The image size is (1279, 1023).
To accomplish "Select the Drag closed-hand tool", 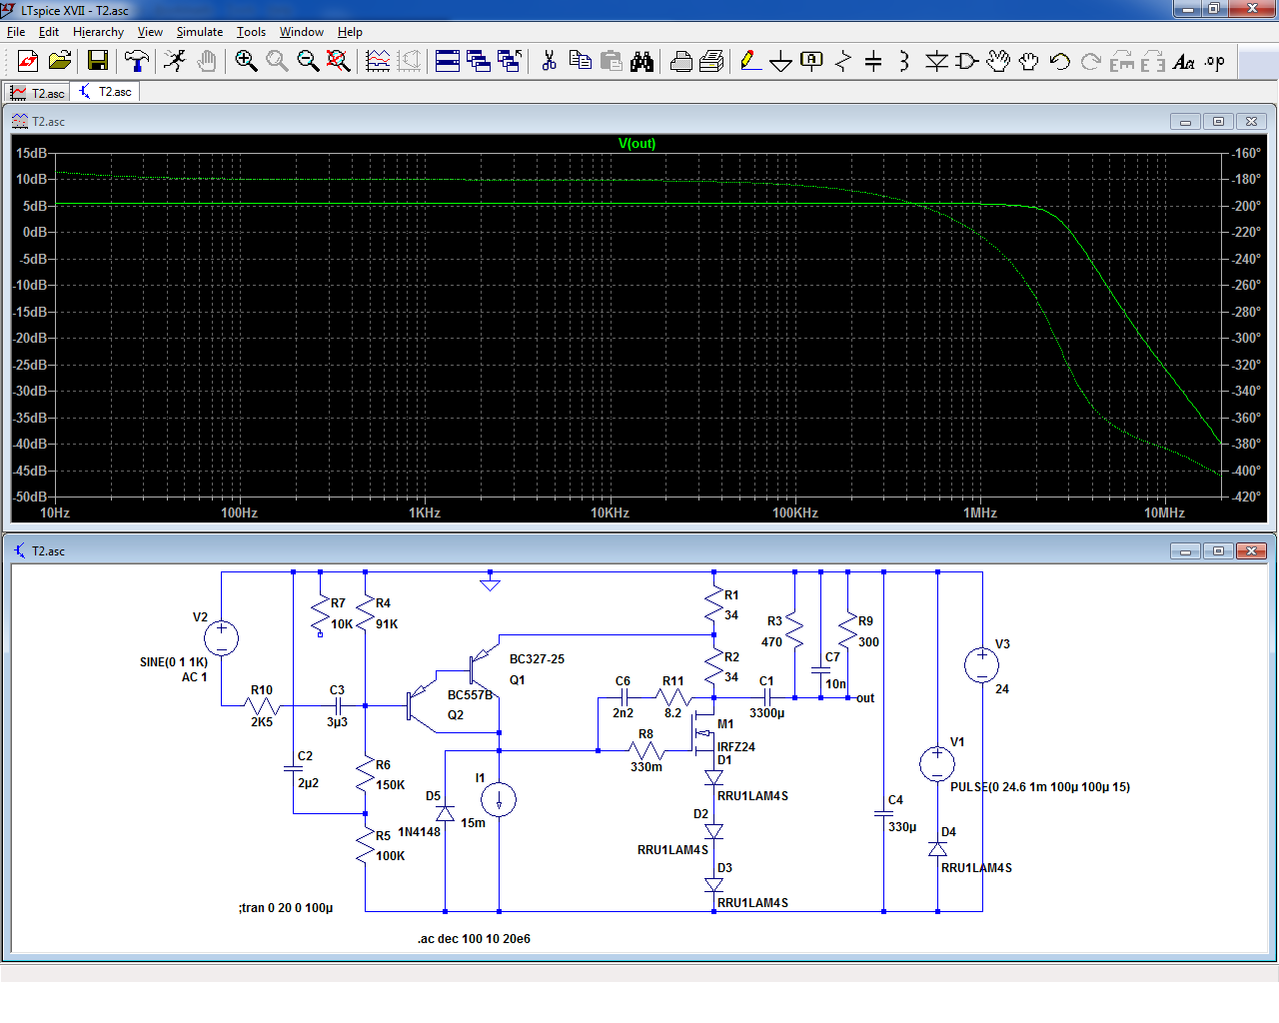I will [x=1028, y=62].
